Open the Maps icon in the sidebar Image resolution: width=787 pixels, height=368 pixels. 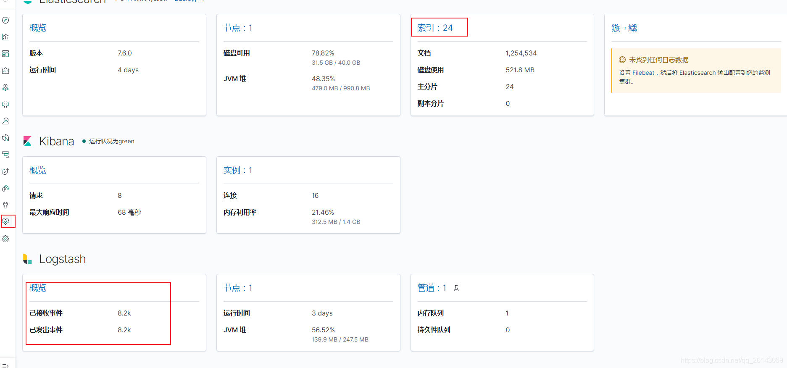(x=5, y=87)
